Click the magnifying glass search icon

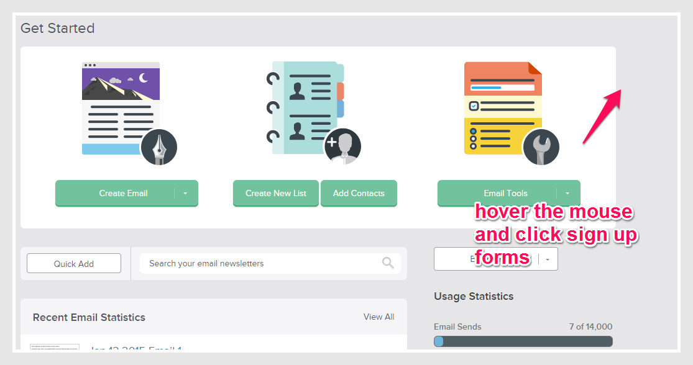388,263
